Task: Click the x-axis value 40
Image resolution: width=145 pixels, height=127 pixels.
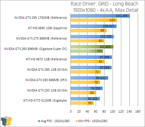Action: click(x=87, y=111)
